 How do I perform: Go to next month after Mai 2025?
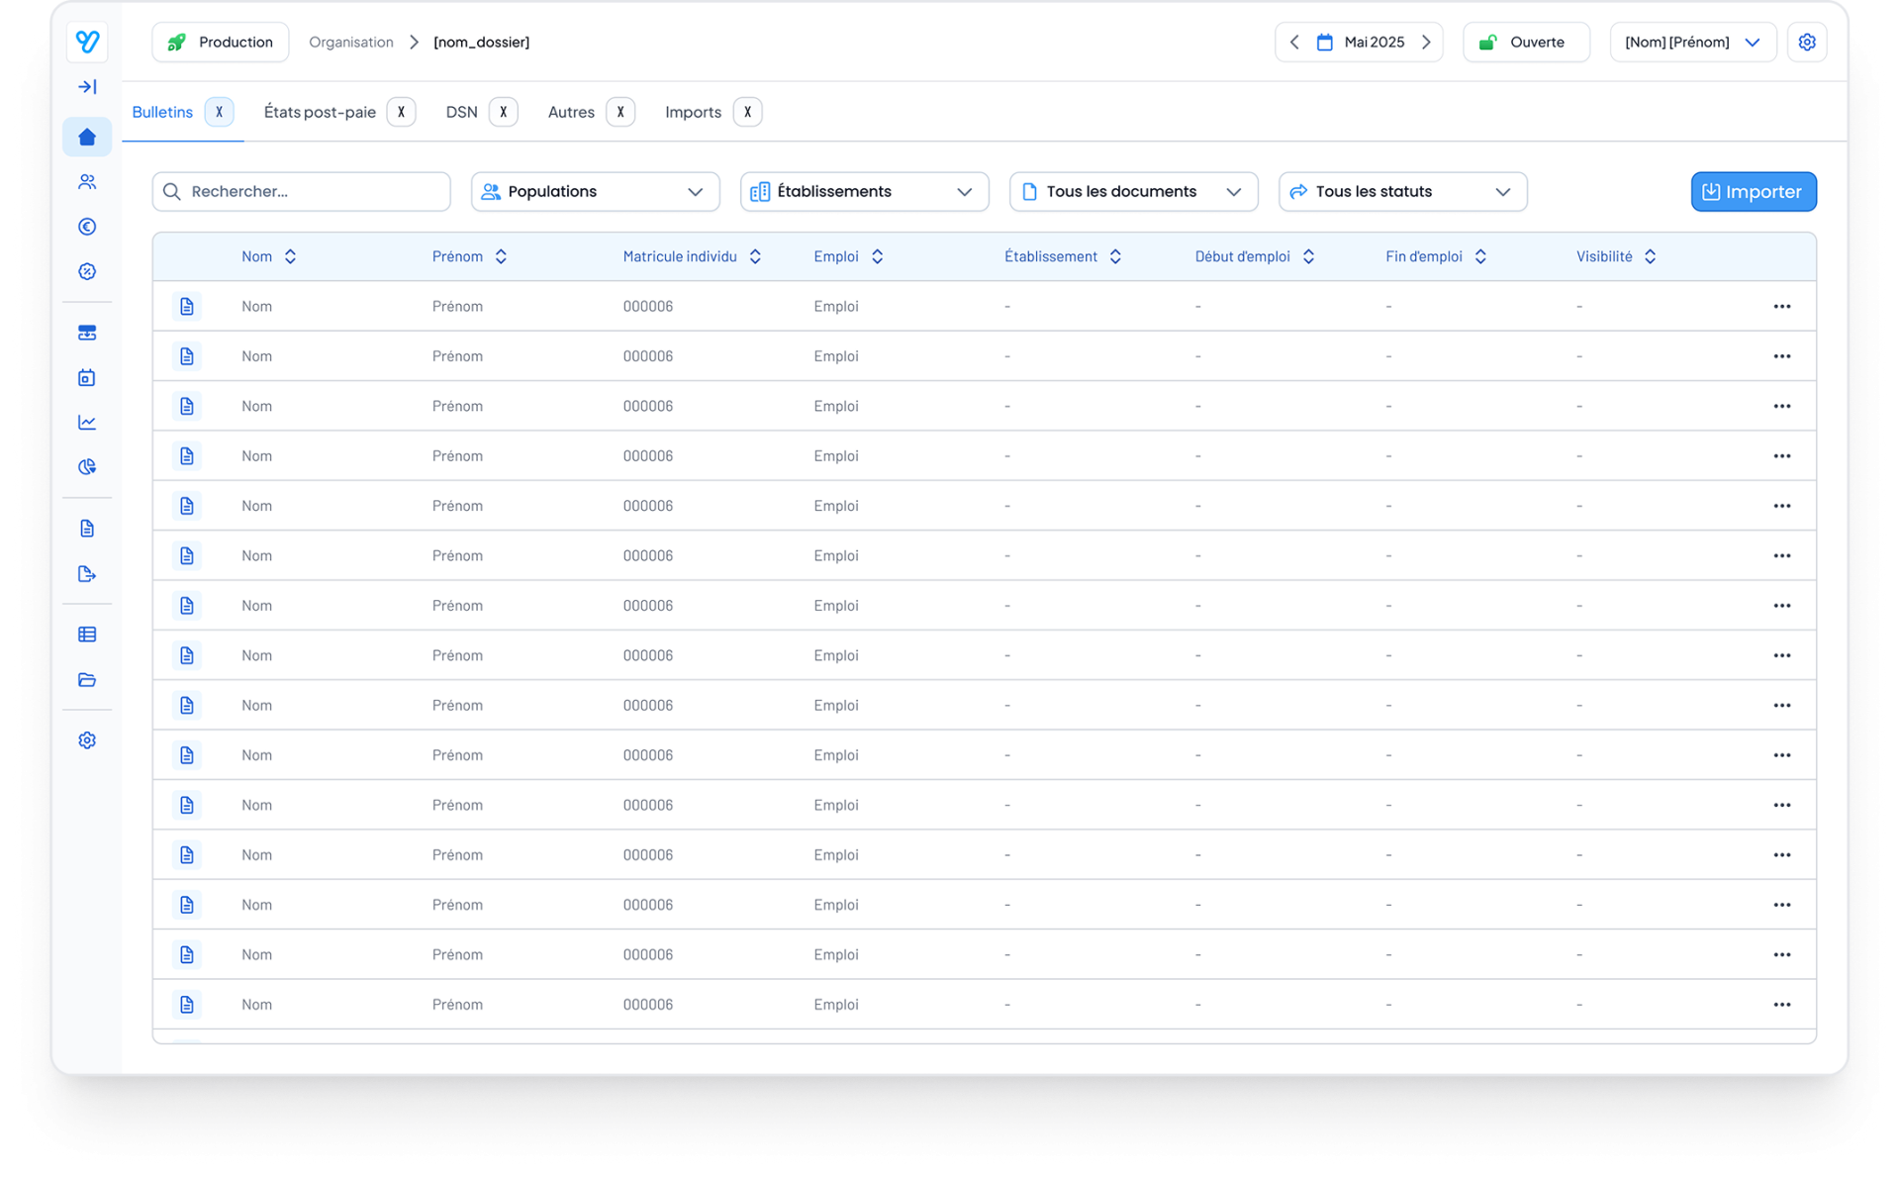point(1426,43)
